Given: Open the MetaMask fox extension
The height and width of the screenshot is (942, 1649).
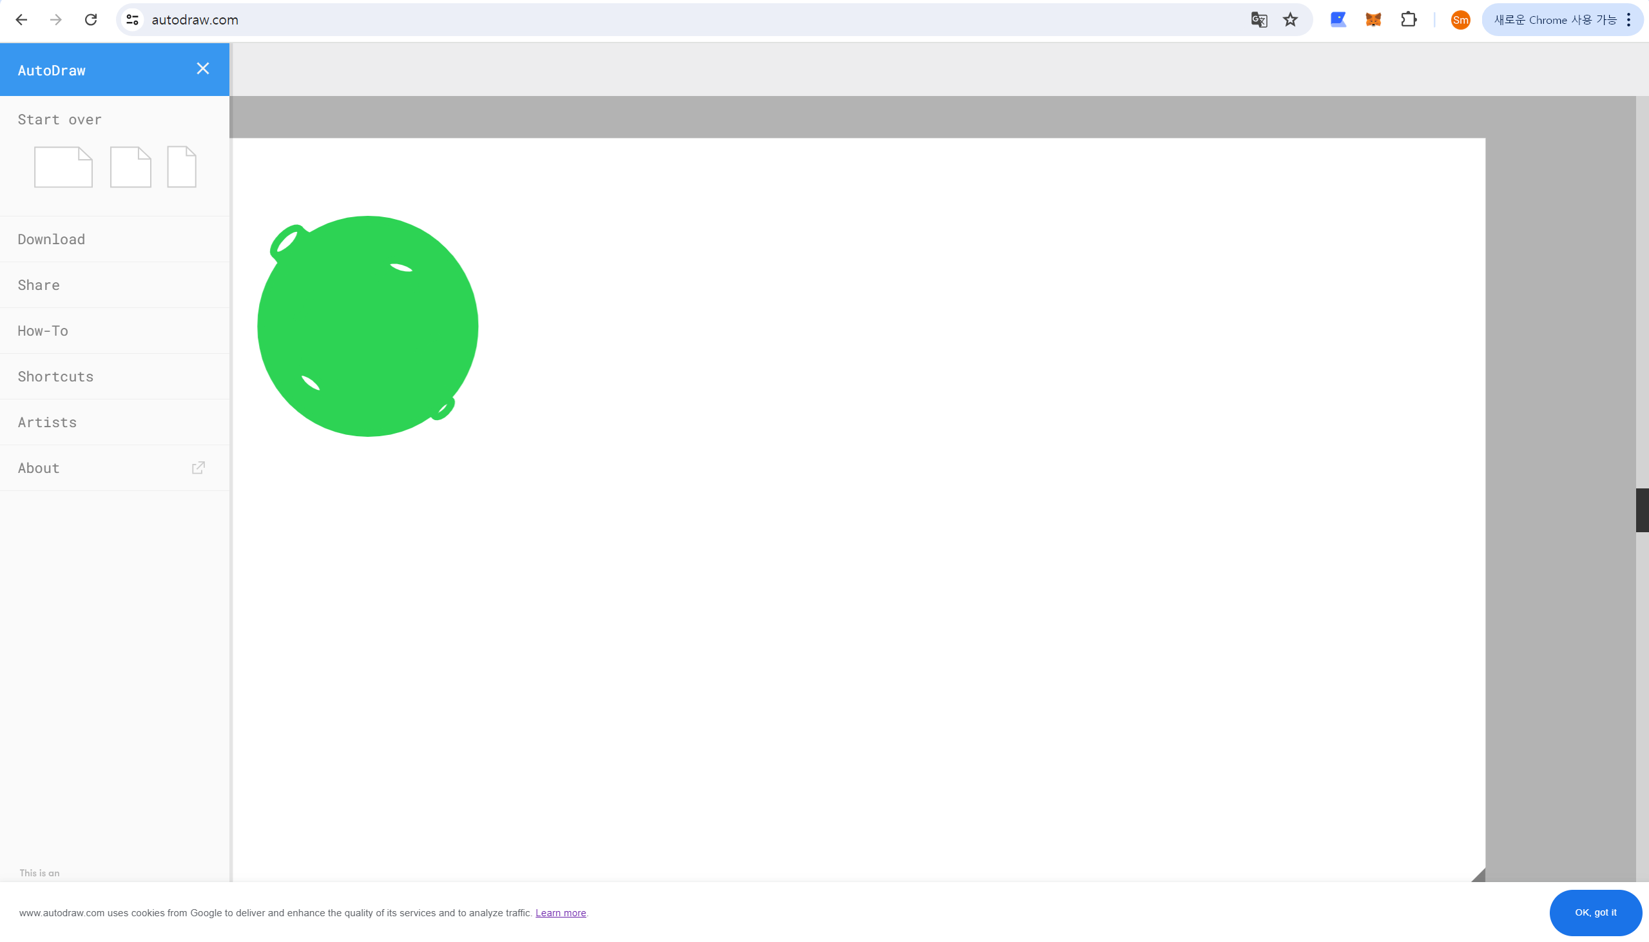Looking at the screenshot, I should click(x=1373, y=20).
